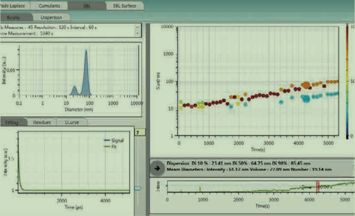The height and width of the screenshot is (216, 355).
Task: Select the Fitting tab
Action: pos(13,122)
